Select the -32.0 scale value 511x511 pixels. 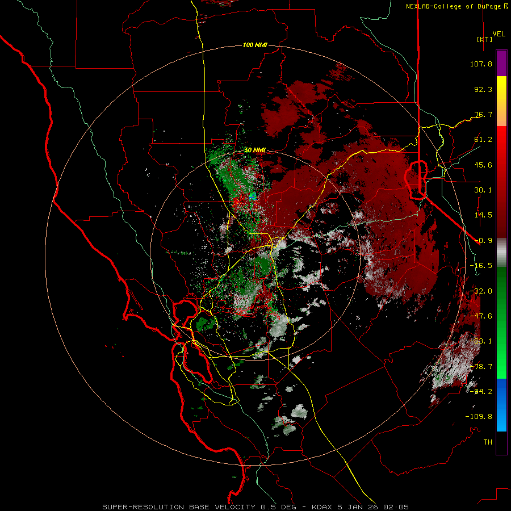tap(481, 291)
